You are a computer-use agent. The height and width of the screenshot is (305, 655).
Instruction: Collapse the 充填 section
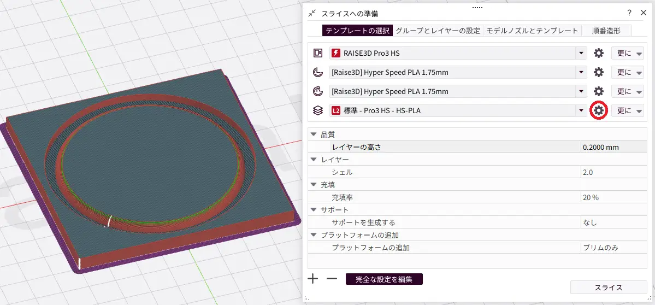point(314,185)
